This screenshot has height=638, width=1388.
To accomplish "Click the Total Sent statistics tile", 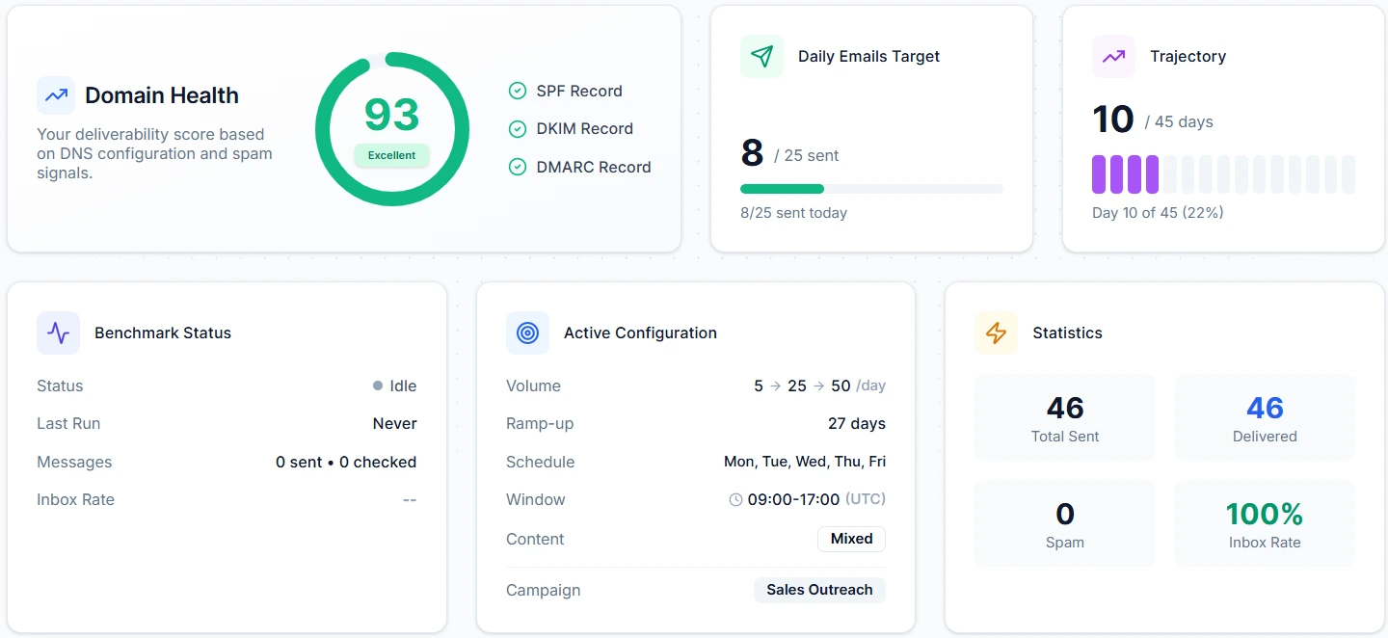I will 1064,418.
